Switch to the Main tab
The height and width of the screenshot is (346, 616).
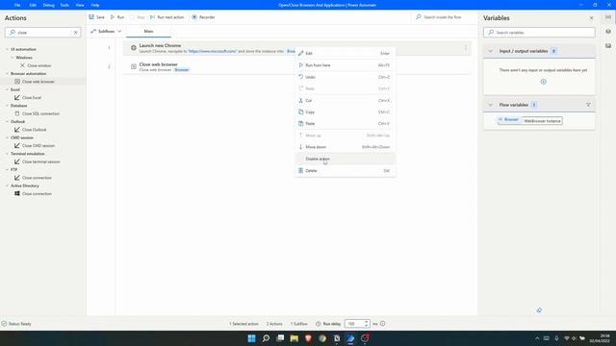(x=148, y=31)
